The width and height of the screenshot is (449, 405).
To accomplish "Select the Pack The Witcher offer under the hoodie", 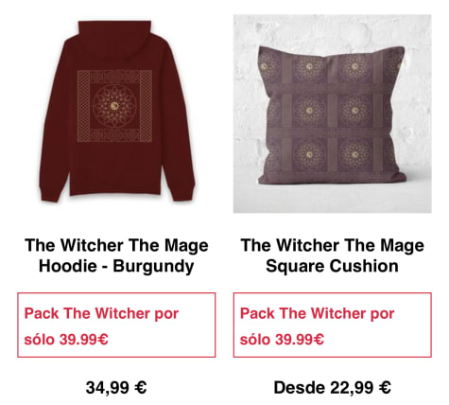I will point(116,325).
